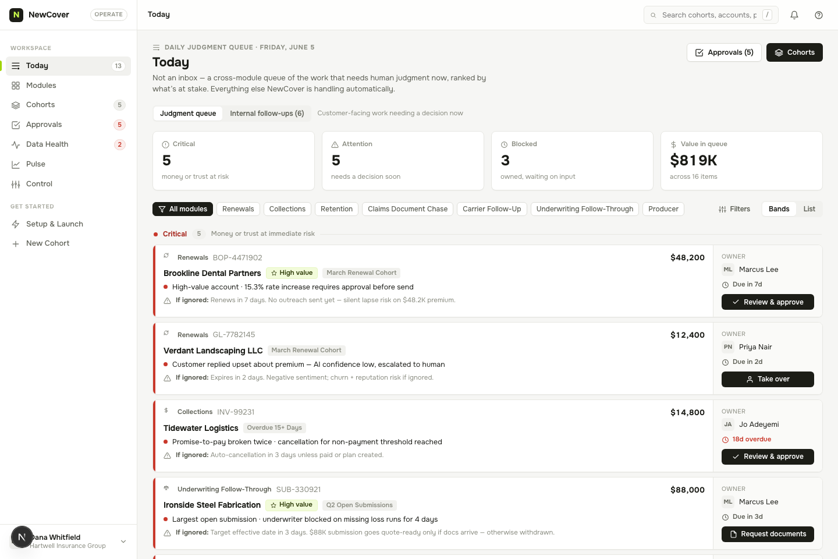Filter queue by Collections

click(x=287, y=209)
